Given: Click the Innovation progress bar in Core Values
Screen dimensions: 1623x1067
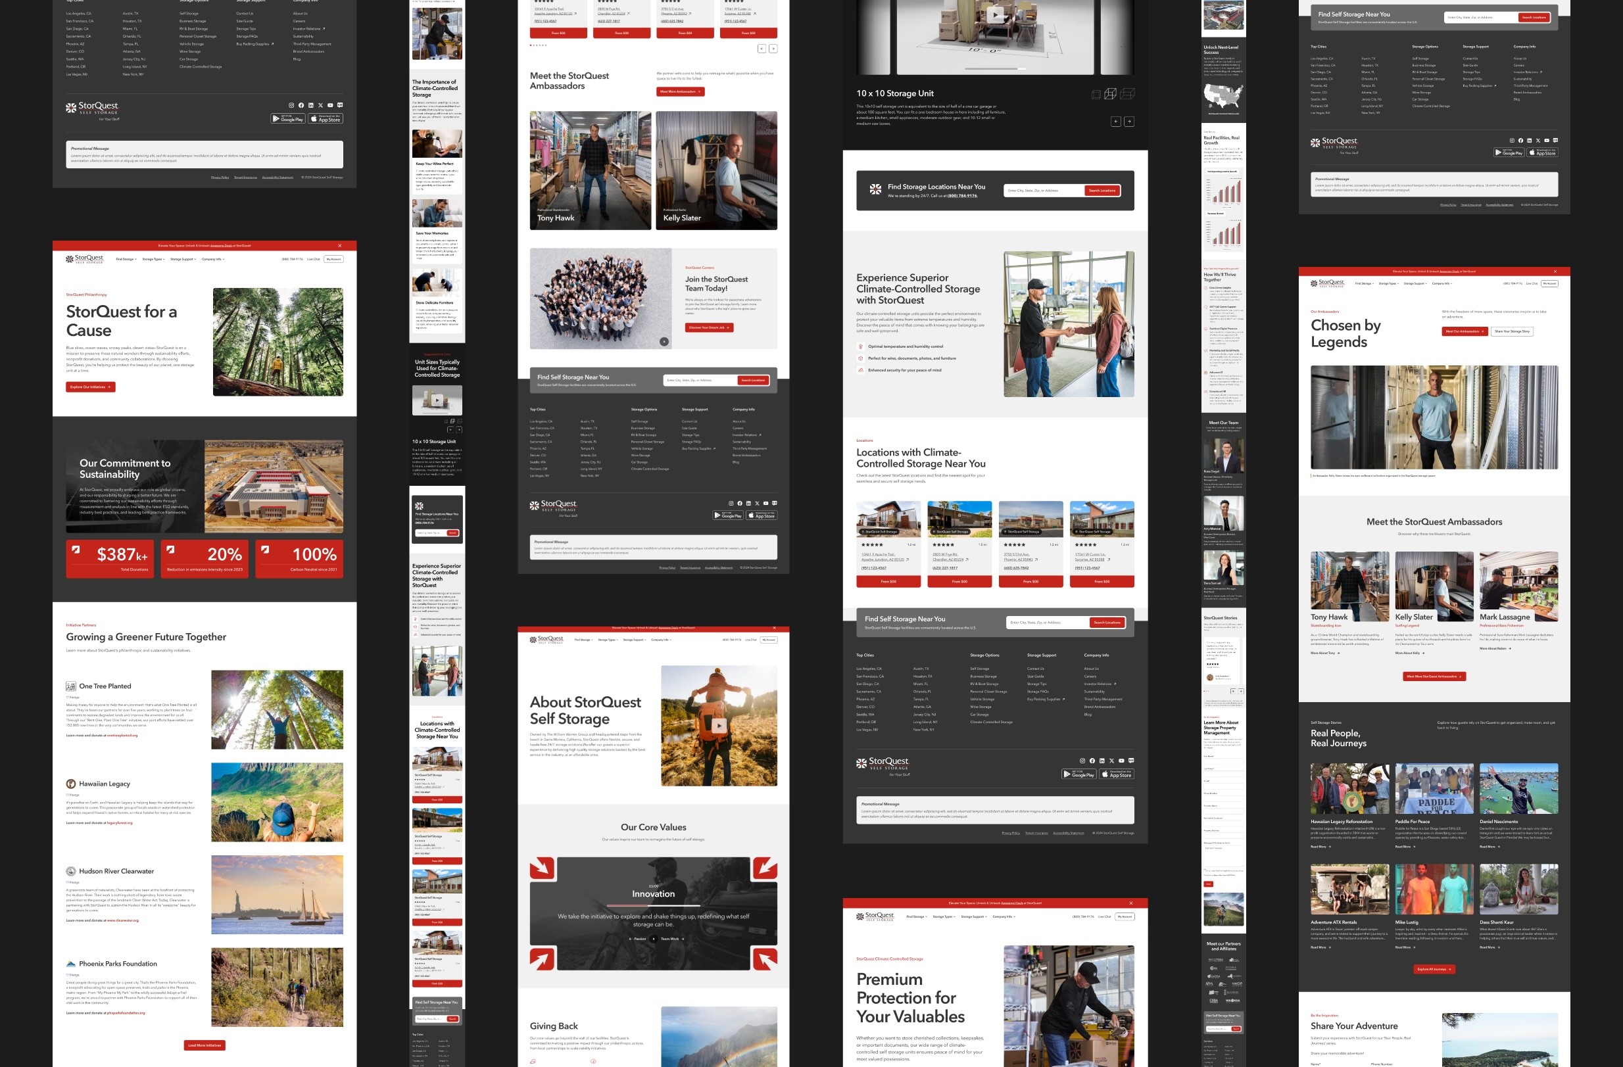Looking at the screenshot, I should coord(652,905).
